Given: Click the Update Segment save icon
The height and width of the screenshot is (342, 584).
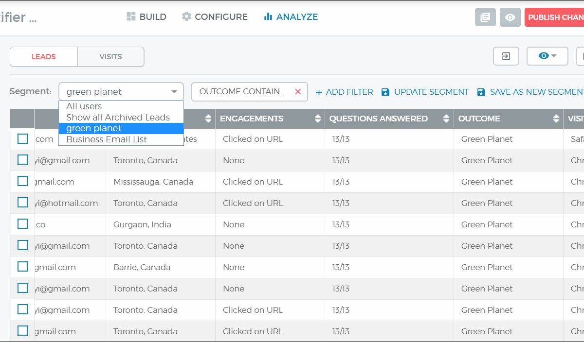Looking at the screenshot, I should click(385, 92).
